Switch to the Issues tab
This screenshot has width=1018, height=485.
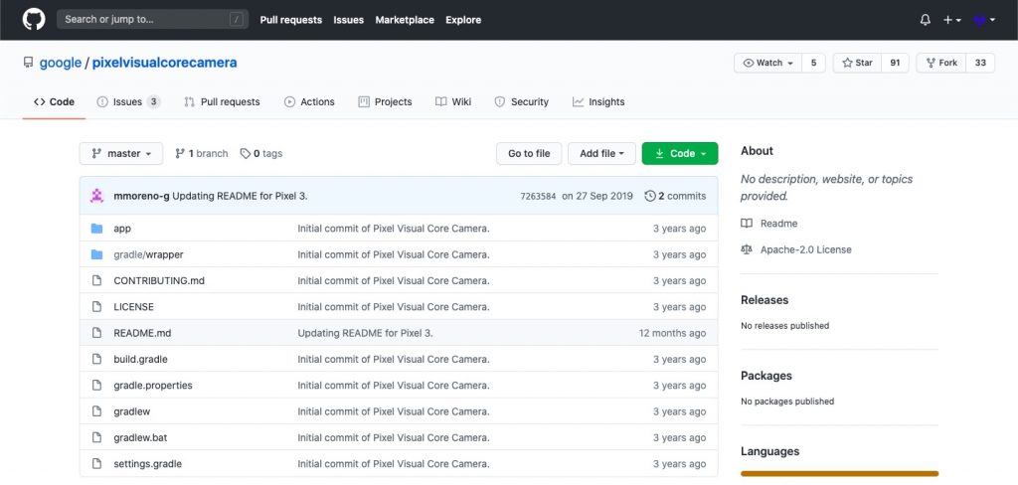coord(128,102)
